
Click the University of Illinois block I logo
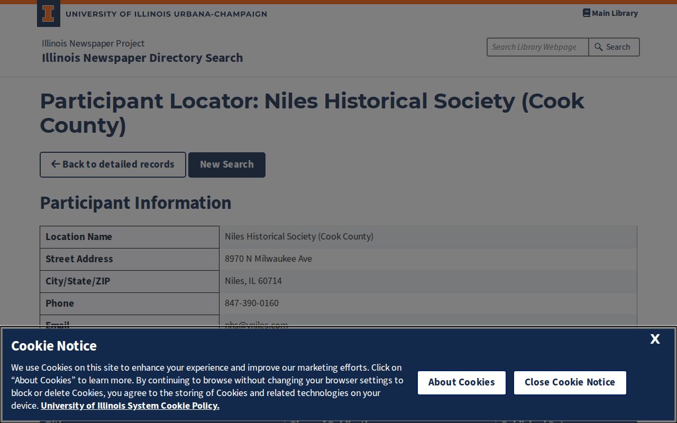click(48, 14)
